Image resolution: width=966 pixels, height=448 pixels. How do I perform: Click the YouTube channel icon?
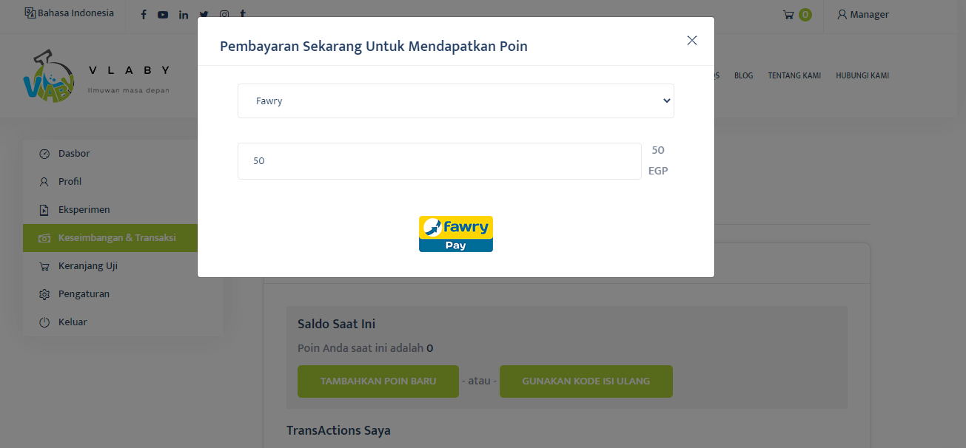tap(163, 14)
